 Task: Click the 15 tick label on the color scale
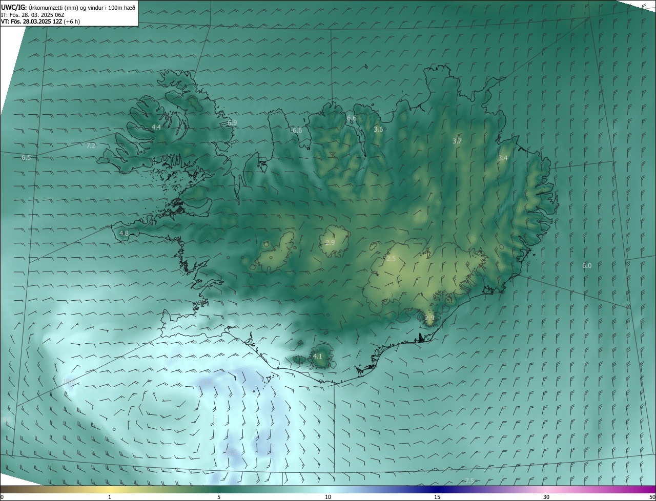[x=437, y=497]
